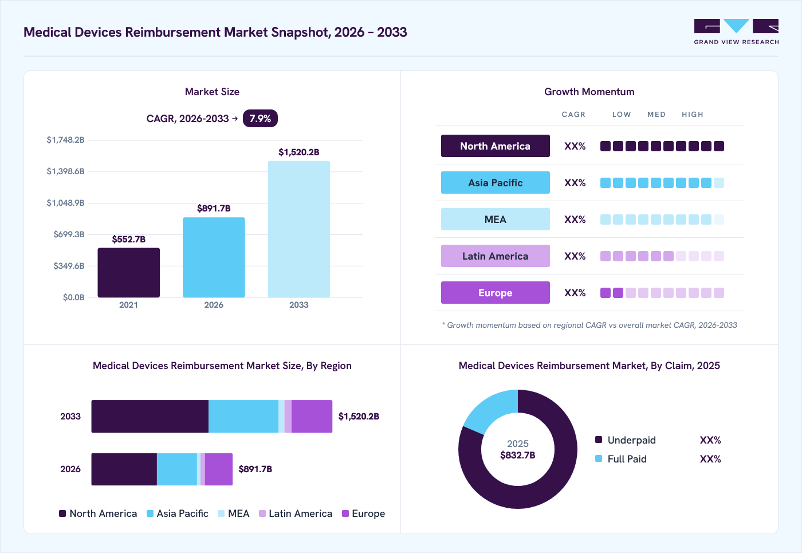The image size is (802, 553).
Task: Select the "By Claim, 2025" chart title
Action: click(589, 366)
